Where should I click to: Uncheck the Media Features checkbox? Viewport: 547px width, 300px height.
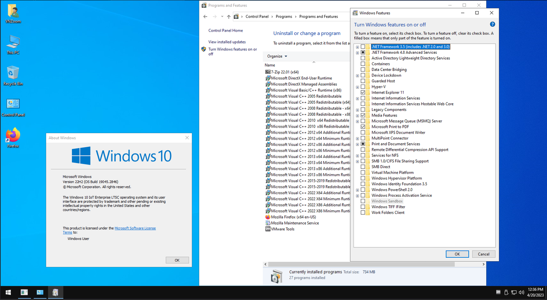[363, 115]
